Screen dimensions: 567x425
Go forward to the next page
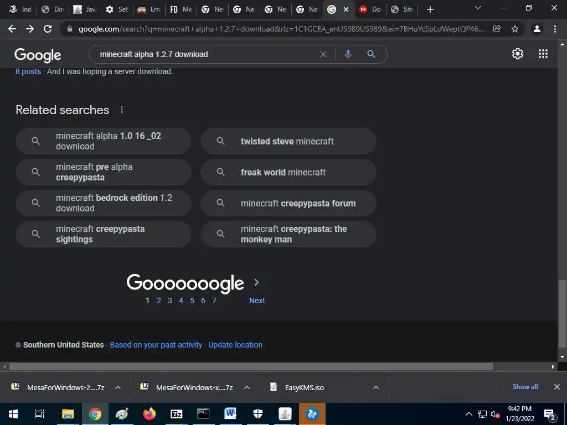[x=30, y=29]
